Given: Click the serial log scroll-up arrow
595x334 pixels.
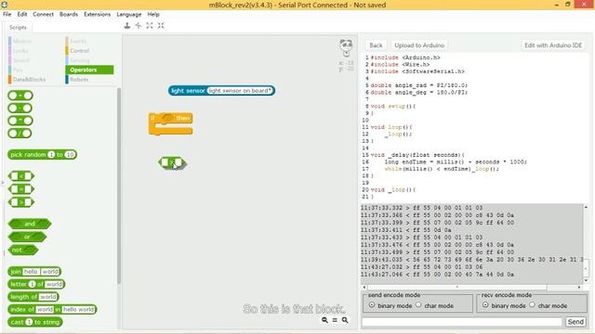Looking at the screenshot, I should [586, 207].
